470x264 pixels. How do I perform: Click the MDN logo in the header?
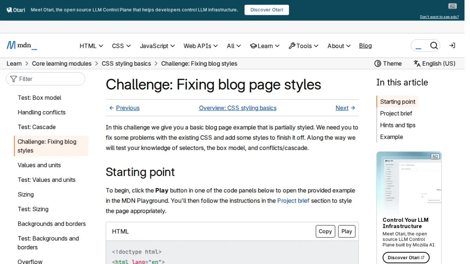point(22,45)
